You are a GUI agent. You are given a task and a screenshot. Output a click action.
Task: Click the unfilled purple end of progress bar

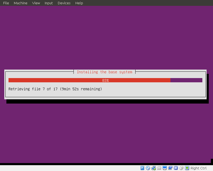coord(186,80)
